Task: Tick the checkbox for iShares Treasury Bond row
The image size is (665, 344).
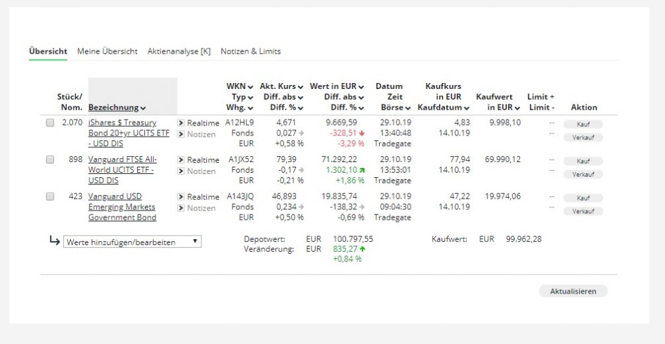Action: 50,123
